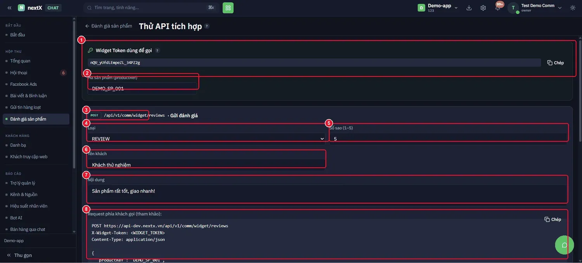Open Kênh & Nguồn in the sidebar
The height and width of the screenshot is (263, 582).
click(x=36, y=194)
